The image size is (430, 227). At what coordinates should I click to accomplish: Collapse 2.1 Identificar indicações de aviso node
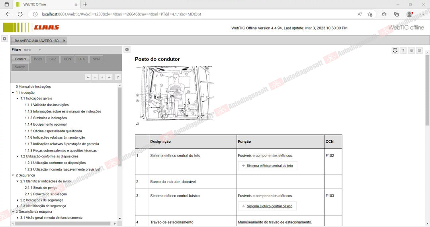click(x=17, y=181)
